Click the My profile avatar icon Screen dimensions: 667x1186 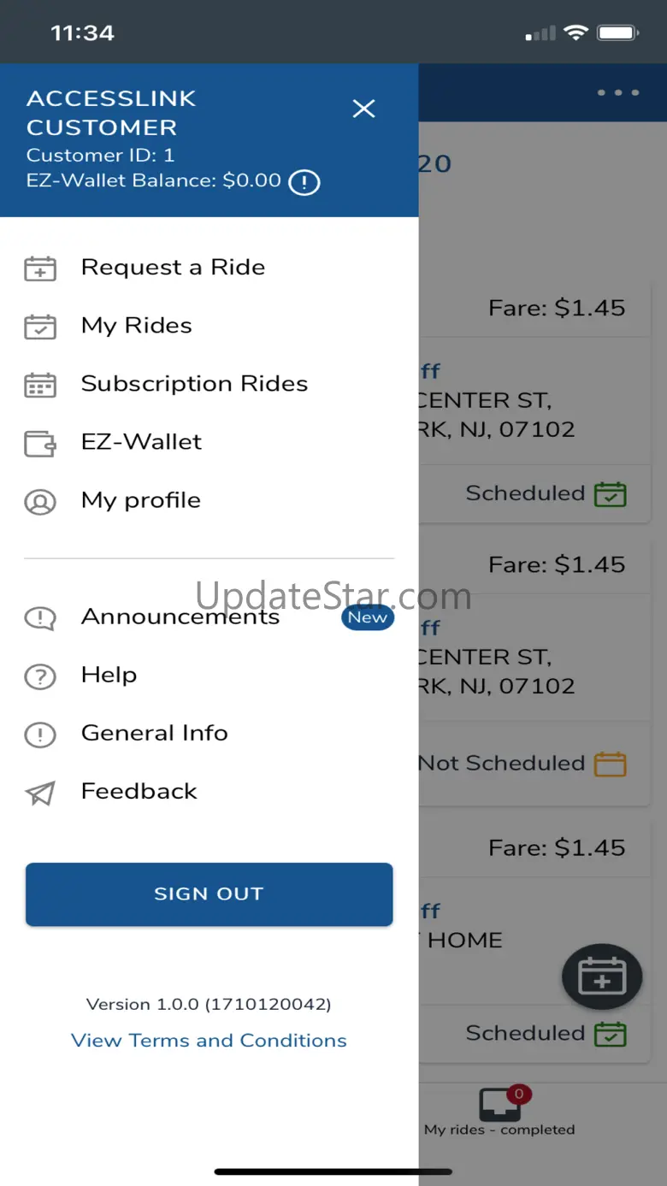(x=40, y=501)
